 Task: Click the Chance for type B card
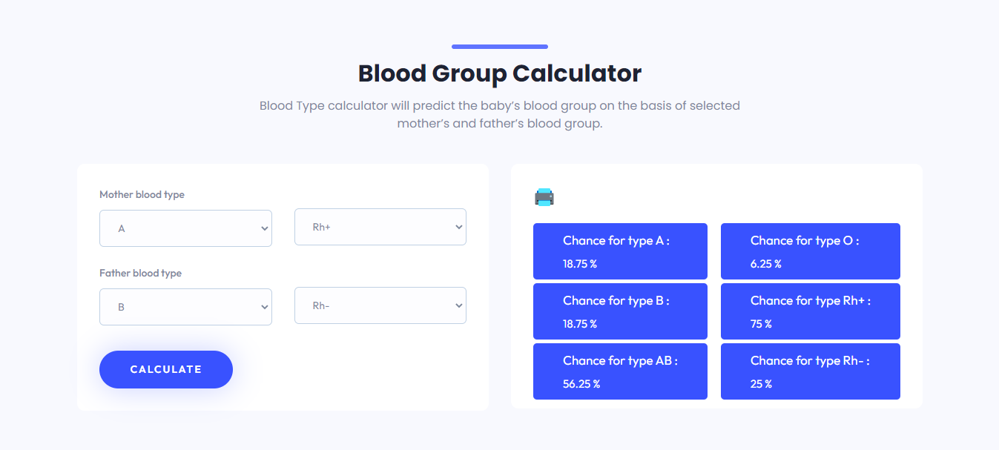[x=620, y=311]
